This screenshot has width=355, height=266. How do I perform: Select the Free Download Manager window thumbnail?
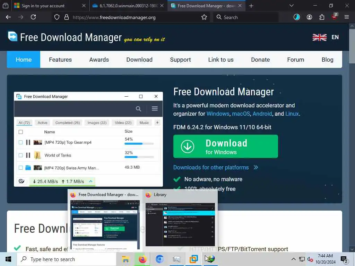pos(105,224)
